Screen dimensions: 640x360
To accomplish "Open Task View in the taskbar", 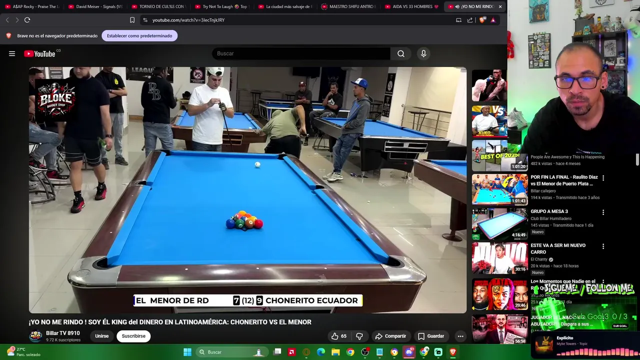I will (x=277, y=352).
